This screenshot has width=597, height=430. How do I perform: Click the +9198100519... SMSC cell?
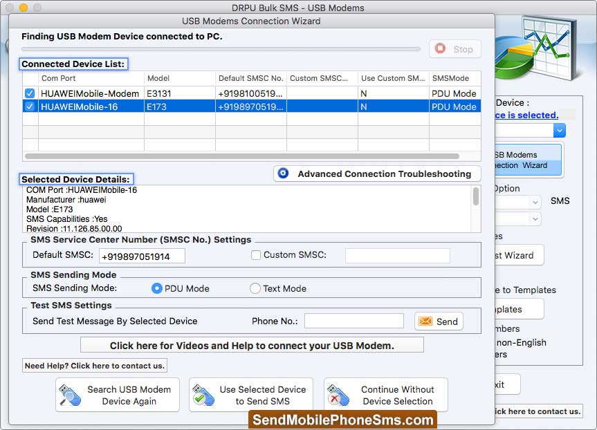[x=250, y=93]
